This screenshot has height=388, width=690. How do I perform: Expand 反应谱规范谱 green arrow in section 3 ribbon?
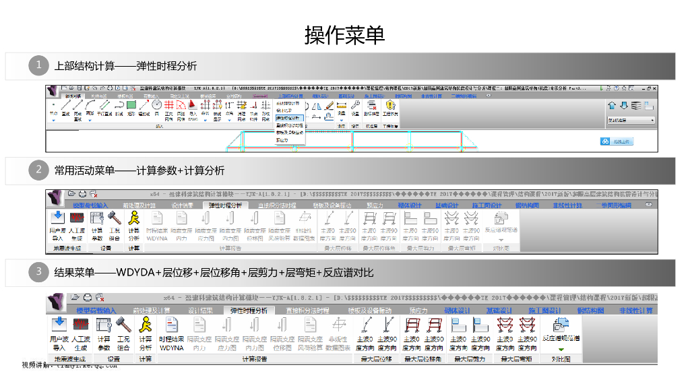[561, 350]
